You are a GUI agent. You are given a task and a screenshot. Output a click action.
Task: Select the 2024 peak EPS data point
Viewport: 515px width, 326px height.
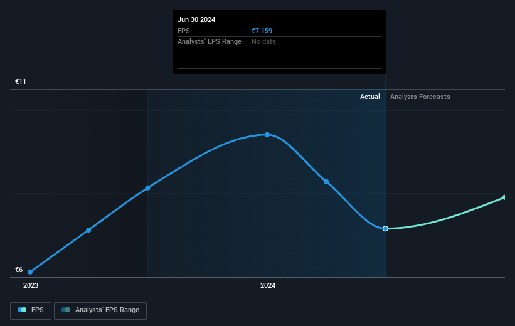pyautogui.click(x=267, y=135)
